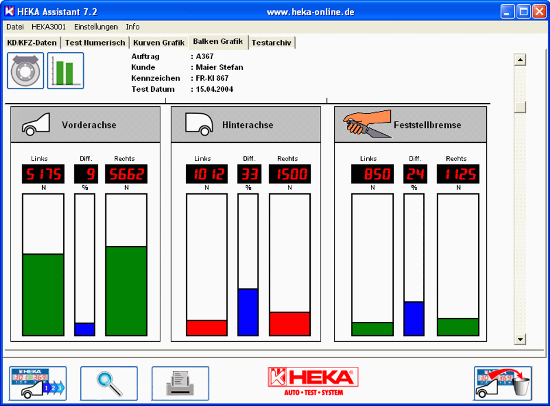Click the Vorderachse car icon

point(36,124)
